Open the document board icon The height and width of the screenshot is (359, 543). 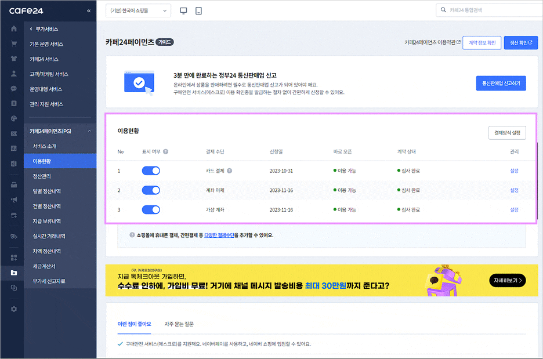pos(14,103)
